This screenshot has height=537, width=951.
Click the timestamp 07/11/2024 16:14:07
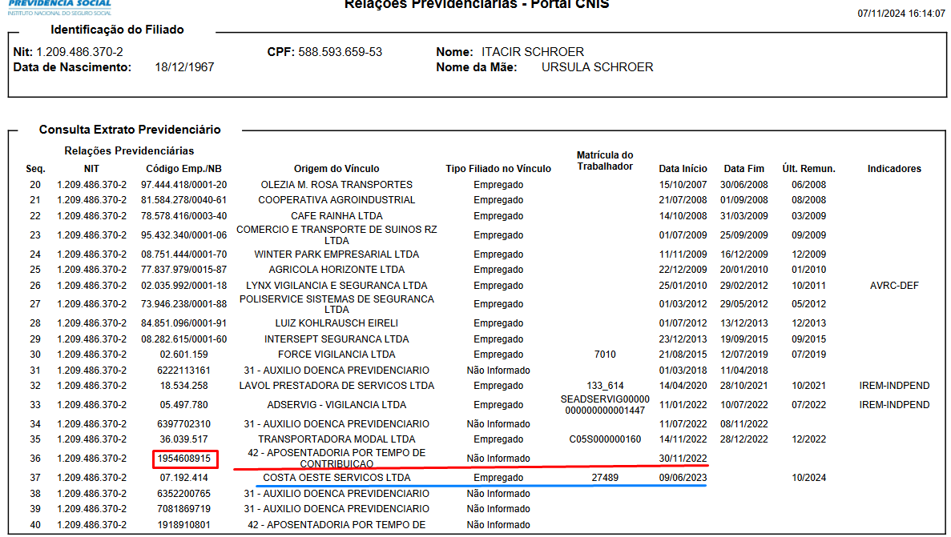[901, 14]
